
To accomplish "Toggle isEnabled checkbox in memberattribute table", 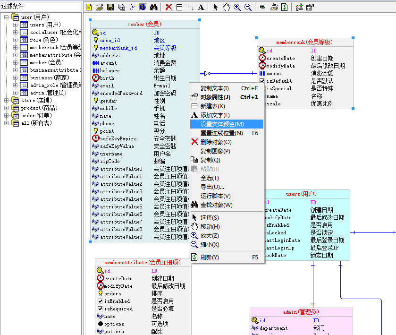I will (x=100, y=301).
